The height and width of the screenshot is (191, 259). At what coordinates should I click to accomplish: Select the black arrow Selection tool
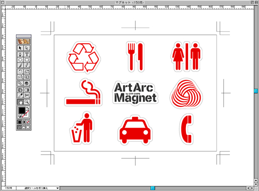tap(20, 48)
